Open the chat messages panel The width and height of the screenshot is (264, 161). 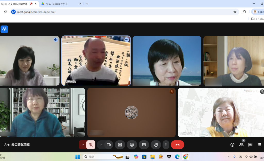(250, 145)
